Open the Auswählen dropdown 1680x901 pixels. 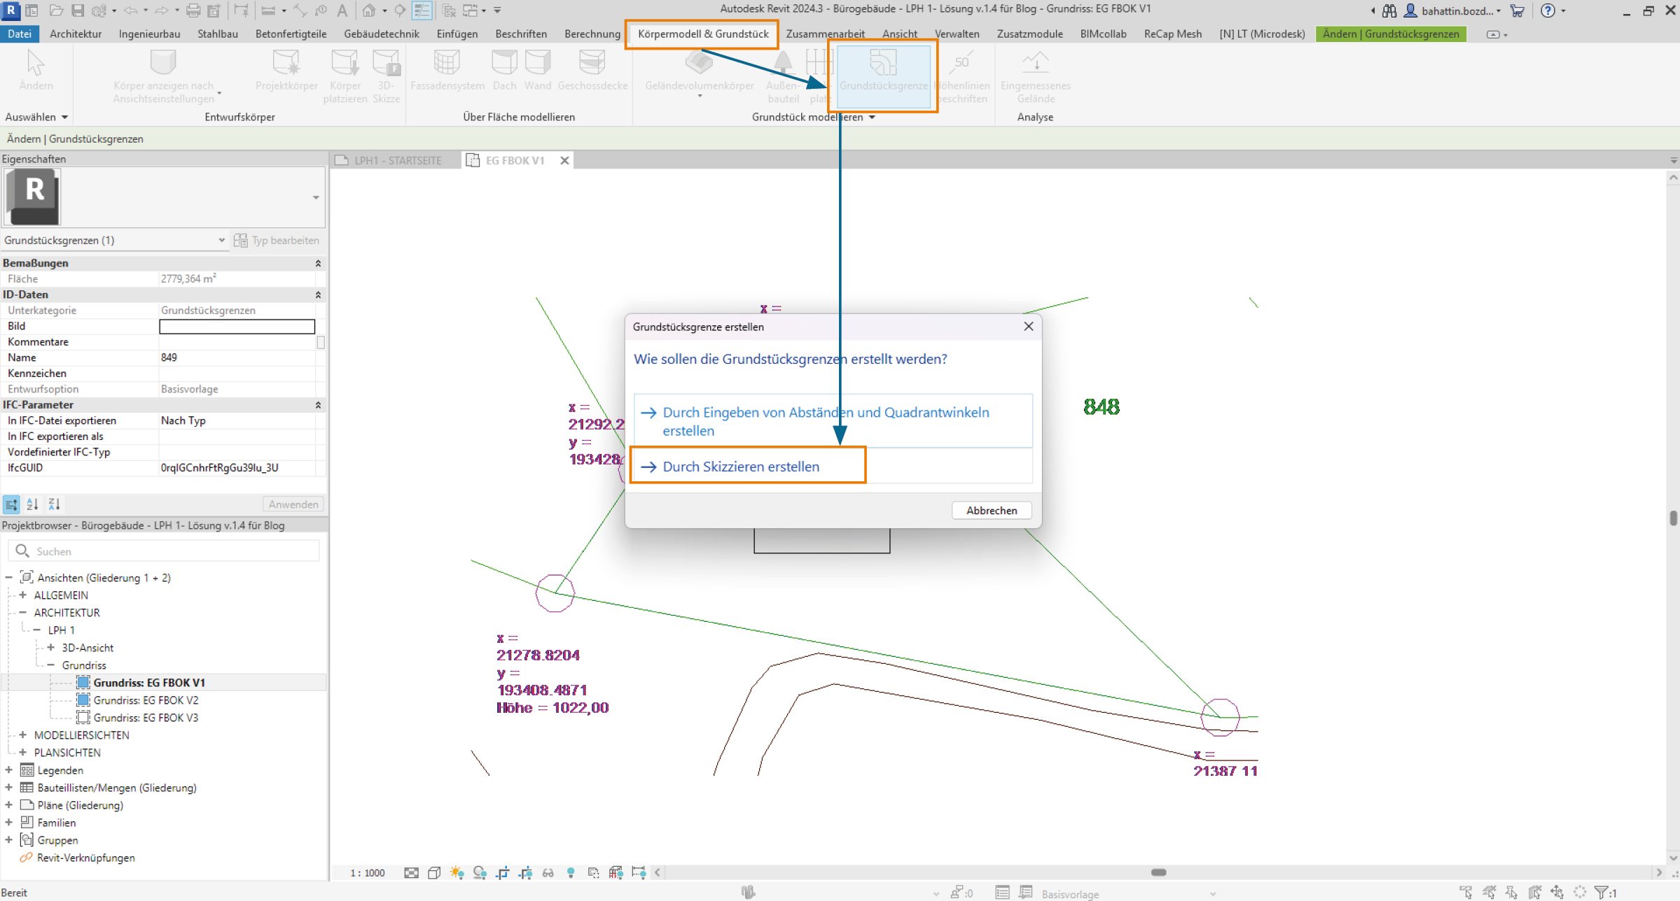pos(36,117)
